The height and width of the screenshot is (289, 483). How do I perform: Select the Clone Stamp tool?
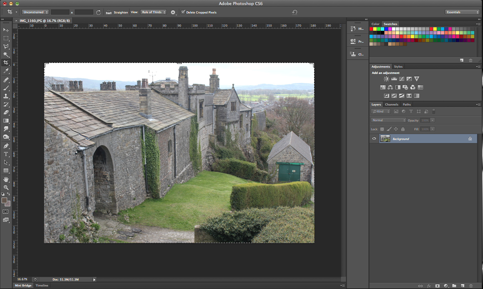(x=6, y=96)
